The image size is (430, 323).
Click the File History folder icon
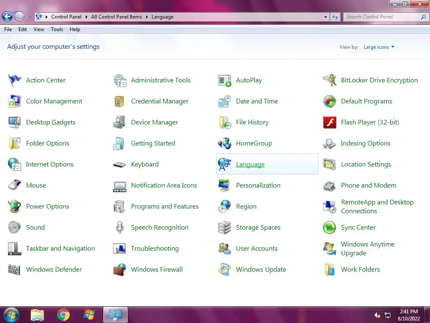click(x=225, y=122)
